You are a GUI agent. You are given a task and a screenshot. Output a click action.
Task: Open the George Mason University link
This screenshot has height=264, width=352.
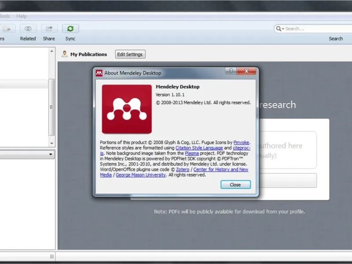tap(141, 175)
